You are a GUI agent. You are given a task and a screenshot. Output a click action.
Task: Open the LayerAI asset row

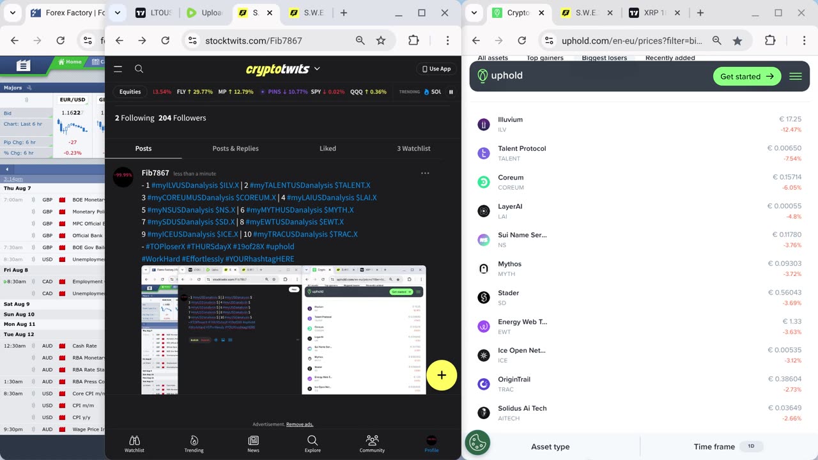(x=639, y=211)
